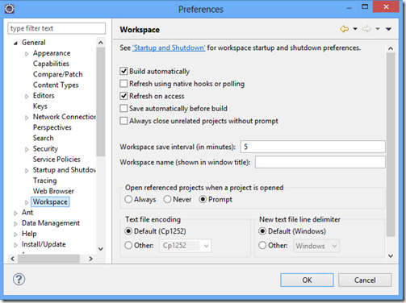The image size is (406, 303).
Task: Toggle Refresh on access checkbox
Action: [x=123, y=96]
